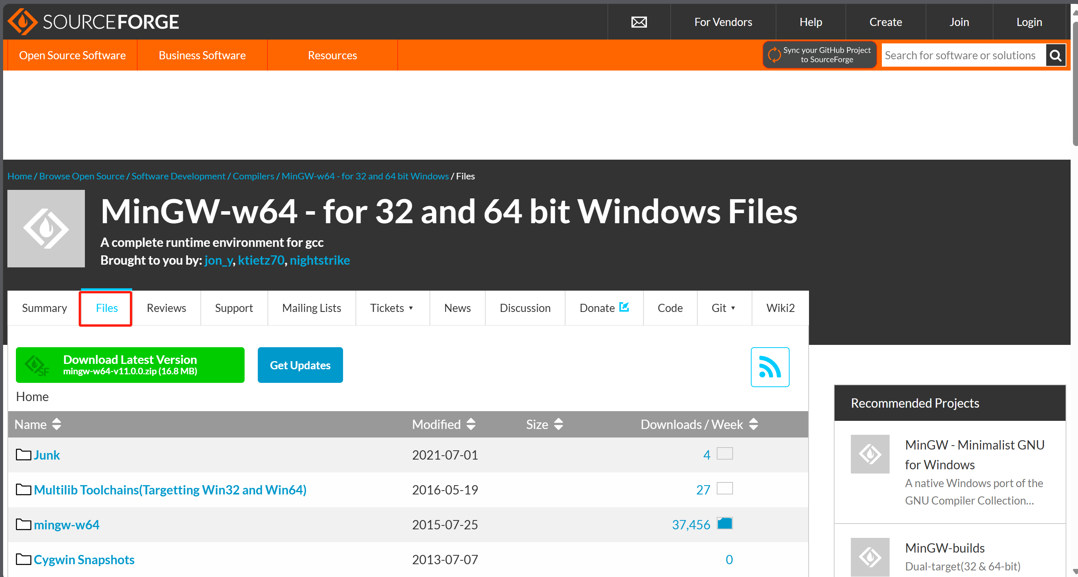Image resolution: width=1078 pixels, height=577 pixels.
Task: Click the Cygwin Snapshots folder icon
Action: pyautogui.click(x=23, y=559)
